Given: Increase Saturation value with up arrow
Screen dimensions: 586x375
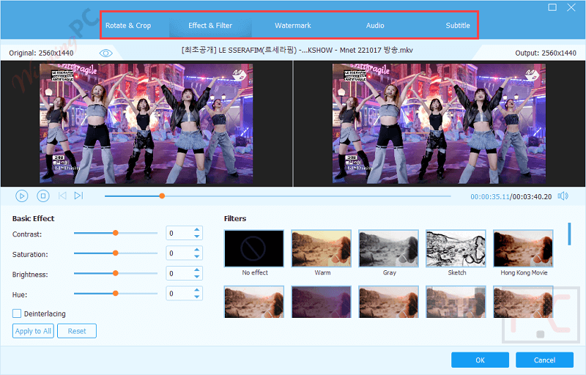Looking at the screenshot, I should click(197, 250).
